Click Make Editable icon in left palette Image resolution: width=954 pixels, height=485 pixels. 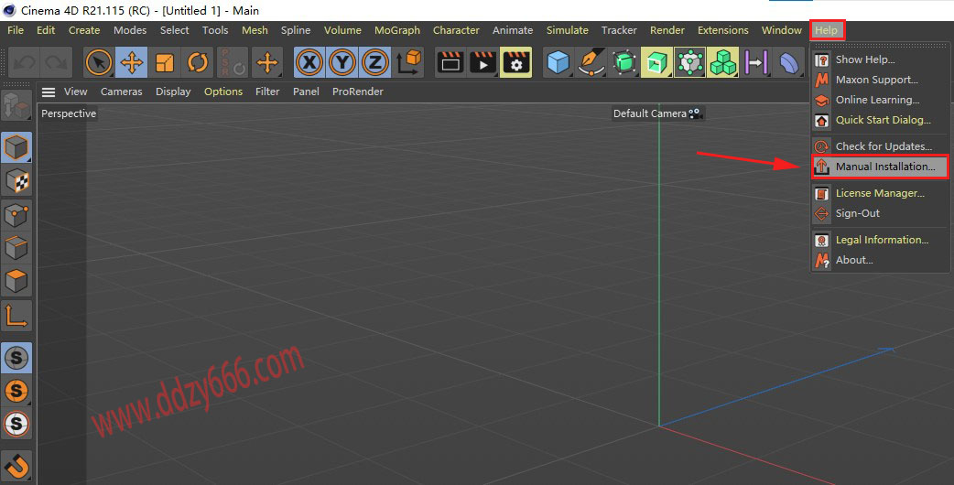(16, 107)
